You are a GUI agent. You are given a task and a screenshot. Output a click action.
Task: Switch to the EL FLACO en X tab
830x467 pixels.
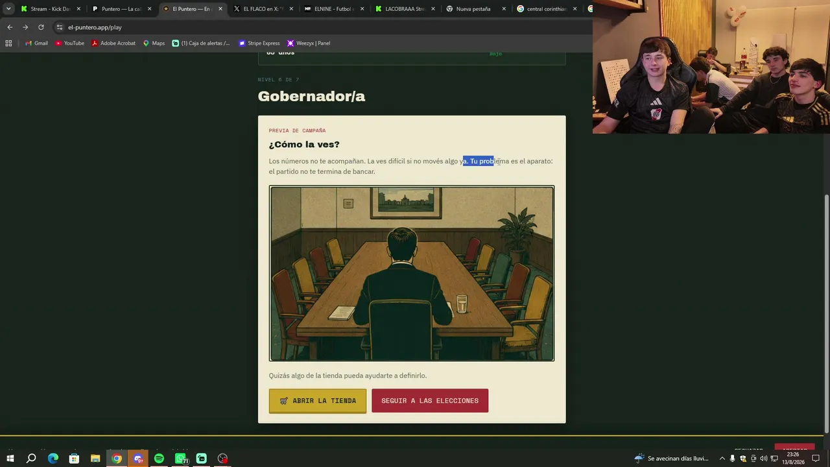(263, 9)
